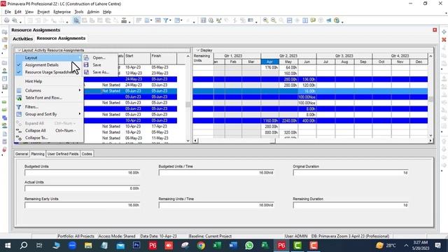Click the Save As layout icon

point(86,72)
